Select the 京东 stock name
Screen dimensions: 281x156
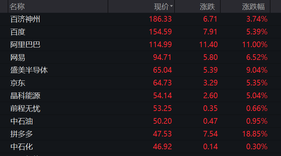[18, 83]
